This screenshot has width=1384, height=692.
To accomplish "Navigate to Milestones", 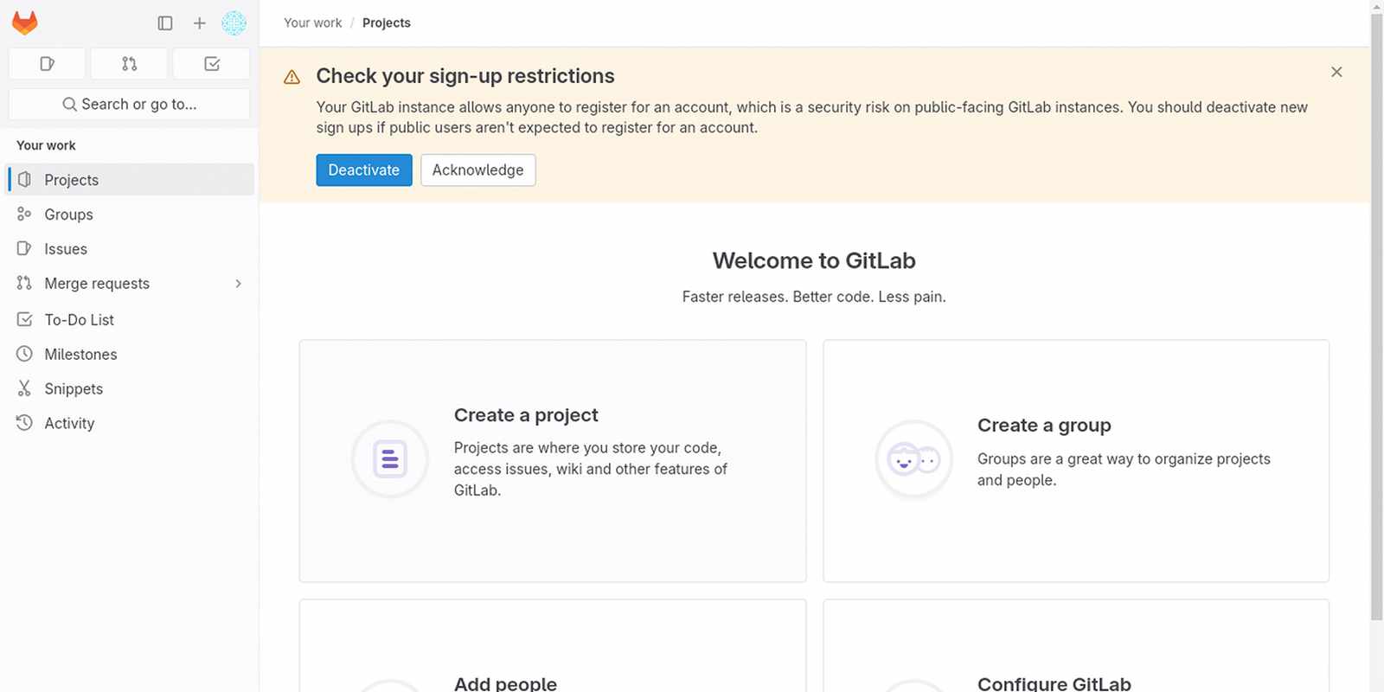I will pyautogui.click(x=131, y=355).
